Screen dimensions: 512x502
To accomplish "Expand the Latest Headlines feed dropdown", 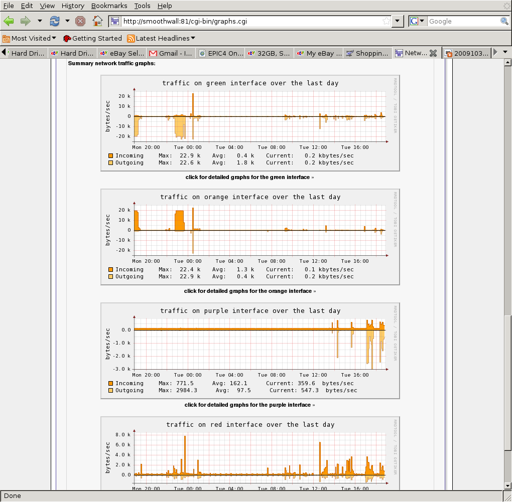I will (161, 38).
